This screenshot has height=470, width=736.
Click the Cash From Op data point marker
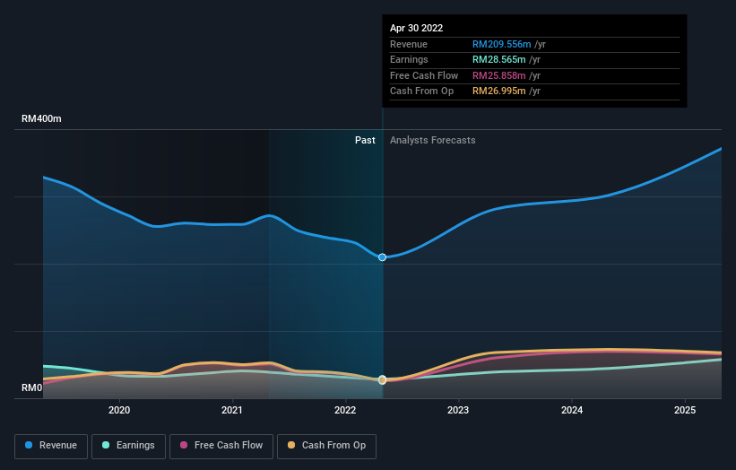(382, 379)
